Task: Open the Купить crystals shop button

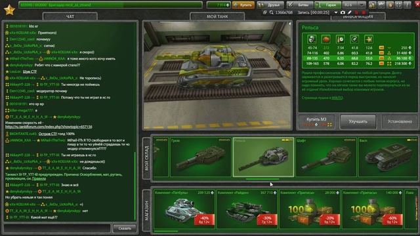Action: [x=243, y=5]
